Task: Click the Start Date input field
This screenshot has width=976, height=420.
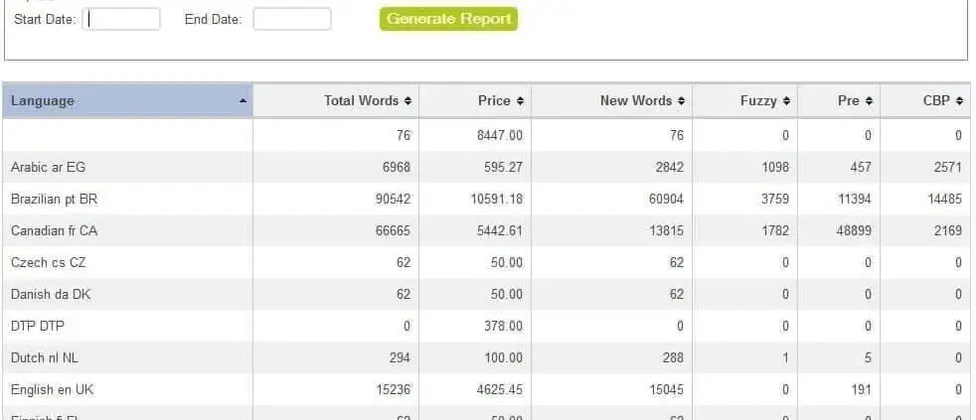Action: [x=121, y=19]
